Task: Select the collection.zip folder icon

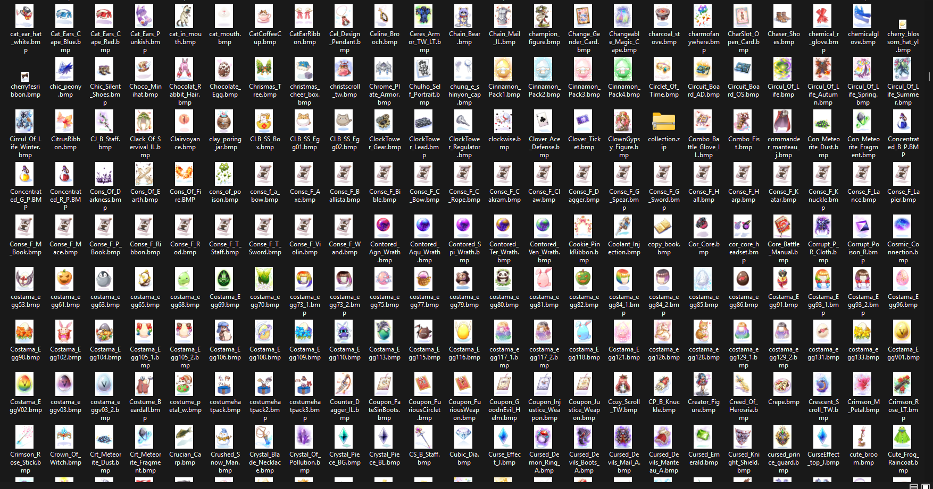Action: click(663, 122)
